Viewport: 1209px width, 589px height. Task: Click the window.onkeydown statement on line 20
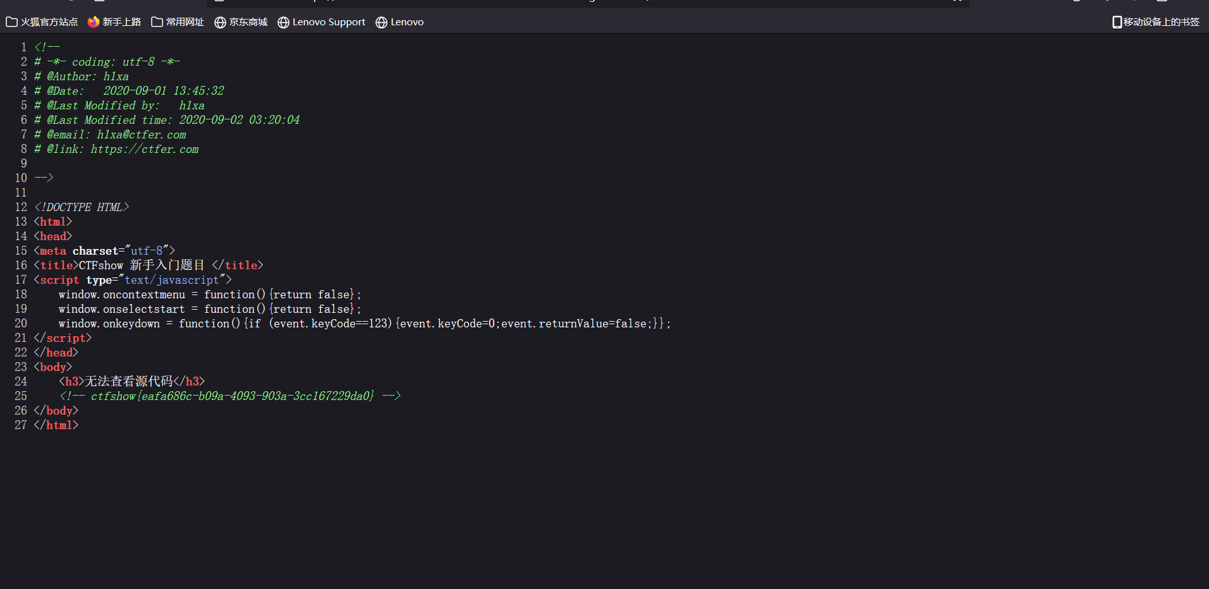364,324
